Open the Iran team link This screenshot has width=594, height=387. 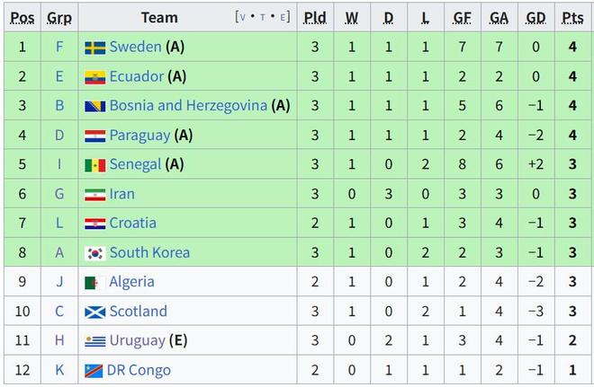(122, 194)
